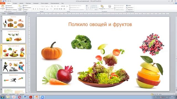177x99 pixels.
Task: Switch to Animation (Анимация) ribbon tab
Action: [36, 3]
